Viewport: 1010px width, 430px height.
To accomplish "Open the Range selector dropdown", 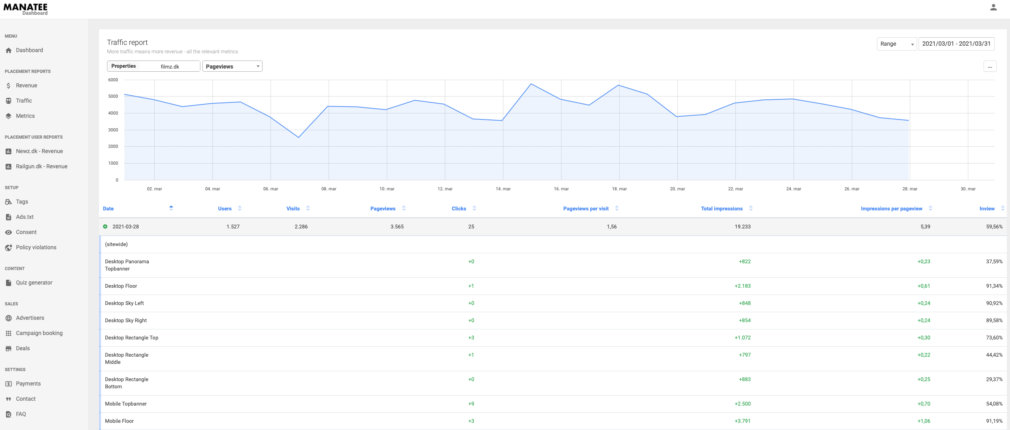I will tap(897, 44).
